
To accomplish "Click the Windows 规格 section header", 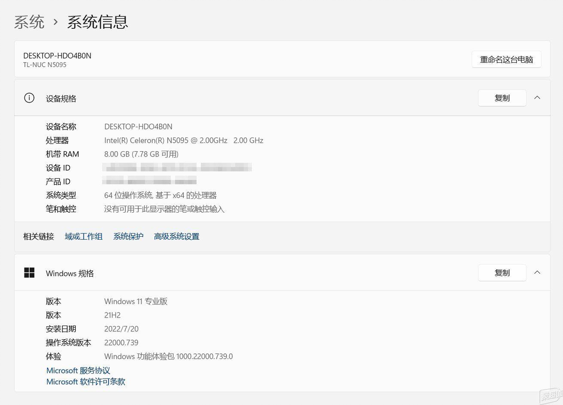I will click(x=282, y=273).
